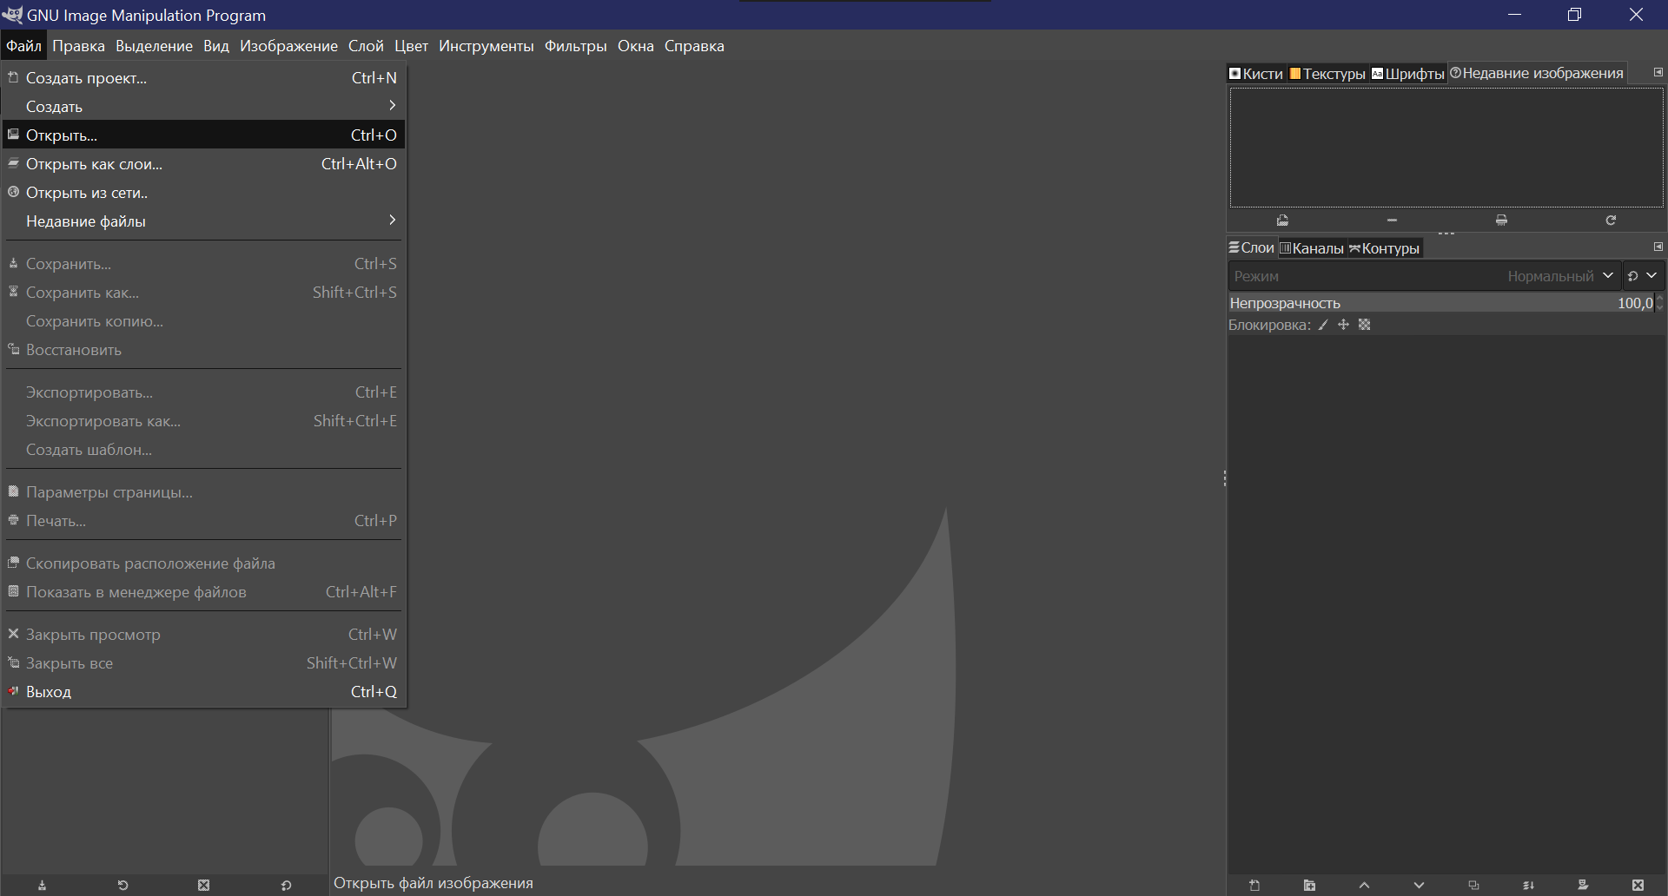Click the remove entry icon in Recent Images panel
The height and width of the screenshot is (896, 1668).
1392,221
